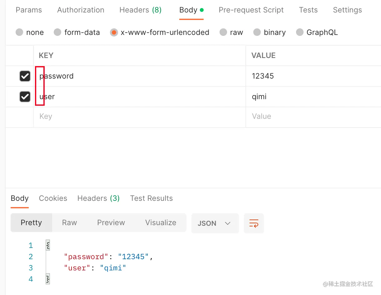Switch to the Preview response view
Viewport: 381px width, 295px height.
pos(111,223)
